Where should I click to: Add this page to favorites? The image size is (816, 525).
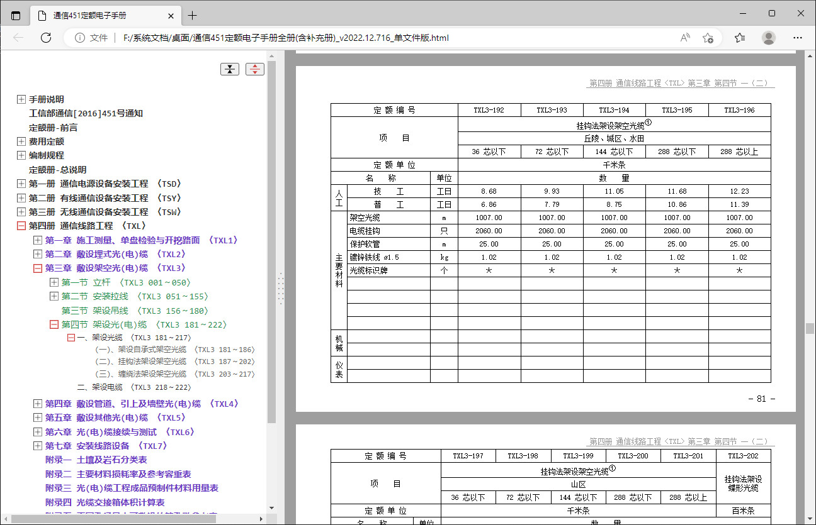pos(708,38)
